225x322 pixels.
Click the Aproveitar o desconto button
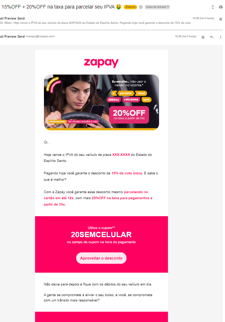(101, 258)
